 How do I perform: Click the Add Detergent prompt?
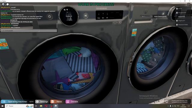pyautogui.click(x=158, y=16)
